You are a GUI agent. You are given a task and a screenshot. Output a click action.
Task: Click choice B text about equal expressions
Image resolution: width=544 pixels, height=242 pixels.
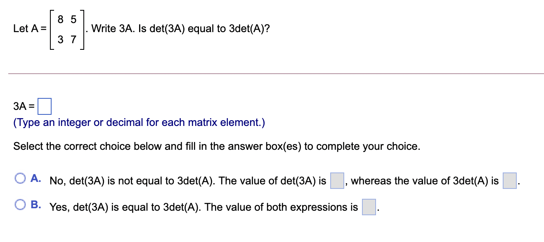(x=204, y=207)
